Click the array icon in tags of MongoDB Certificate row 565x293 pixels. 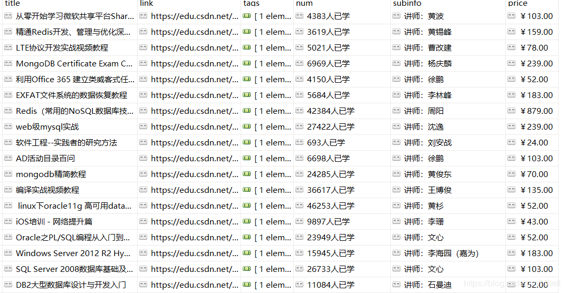[x=247, y=63]
